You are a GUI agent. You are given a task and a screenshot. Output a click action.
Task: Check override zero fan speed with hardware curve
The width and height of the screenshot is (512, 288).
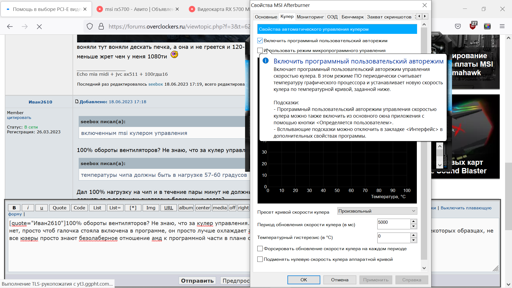pos(260,259)
